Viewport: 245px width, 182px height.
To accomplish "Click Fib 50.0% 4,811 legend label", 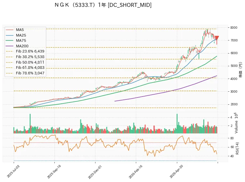I will pyautogui.click(x=30, y=62).
